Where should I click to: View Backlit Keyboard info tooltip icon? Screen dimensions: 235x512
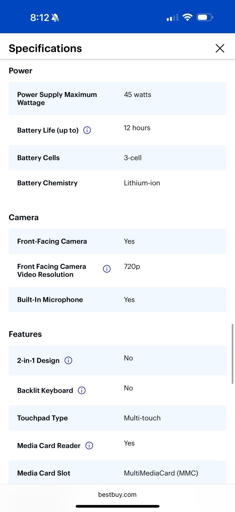(82, 390)
